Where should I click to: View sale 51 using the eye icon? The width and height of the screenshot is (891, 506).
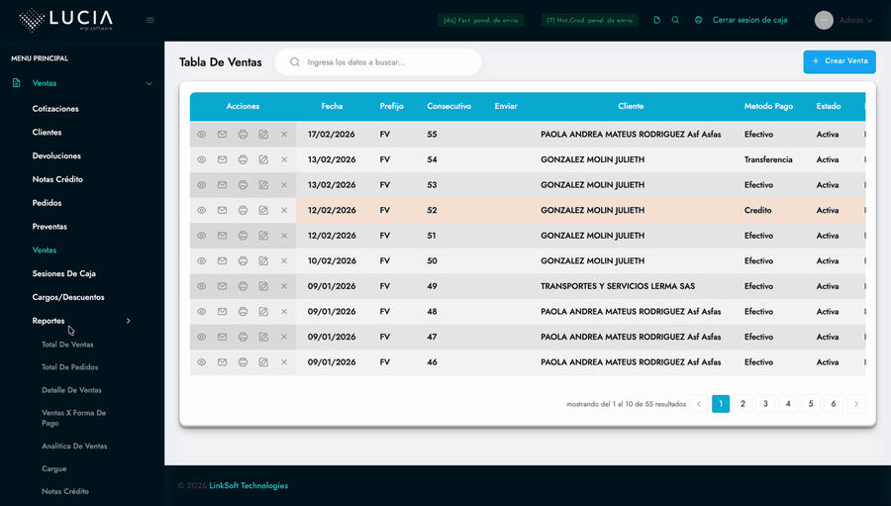pos(201,236)
